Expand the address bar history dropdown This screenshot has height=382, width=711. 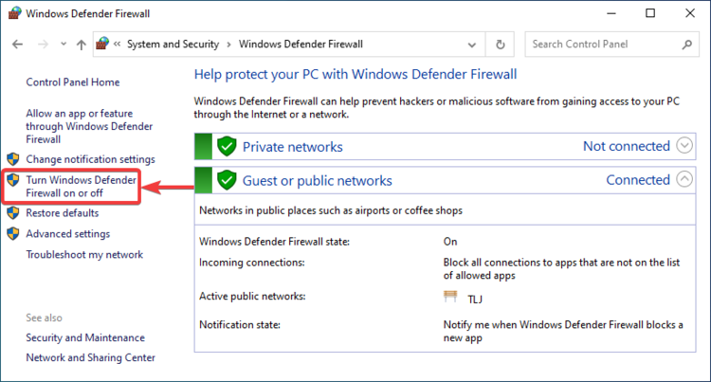click(x=471, y=45)
